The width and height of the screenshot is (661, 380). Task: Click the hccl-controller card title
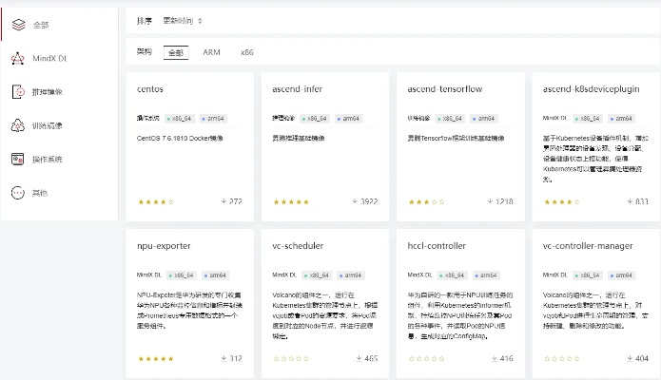(437, 246)
